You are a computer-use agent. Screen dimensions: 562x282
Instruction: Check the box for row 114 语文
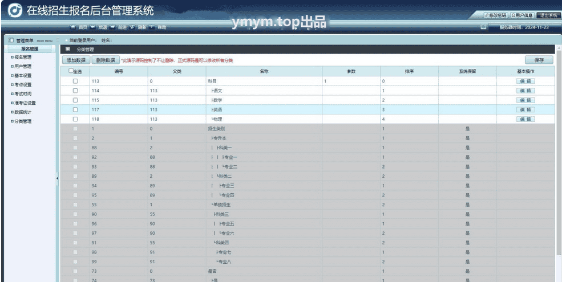75,91
